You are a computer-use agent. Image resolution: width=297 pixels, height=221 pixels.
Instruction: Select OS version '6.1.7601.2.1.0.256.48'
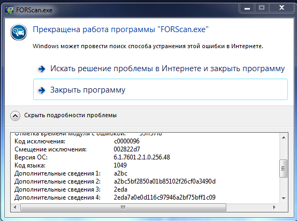[142, 157]
